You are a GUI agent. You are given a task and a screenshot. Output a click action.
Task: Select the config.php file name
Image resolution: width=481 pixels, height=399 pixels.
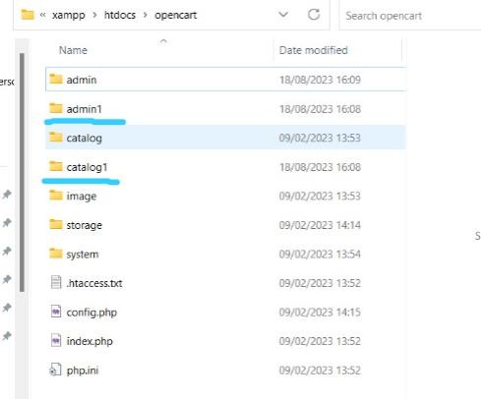(x=91, y=313)
